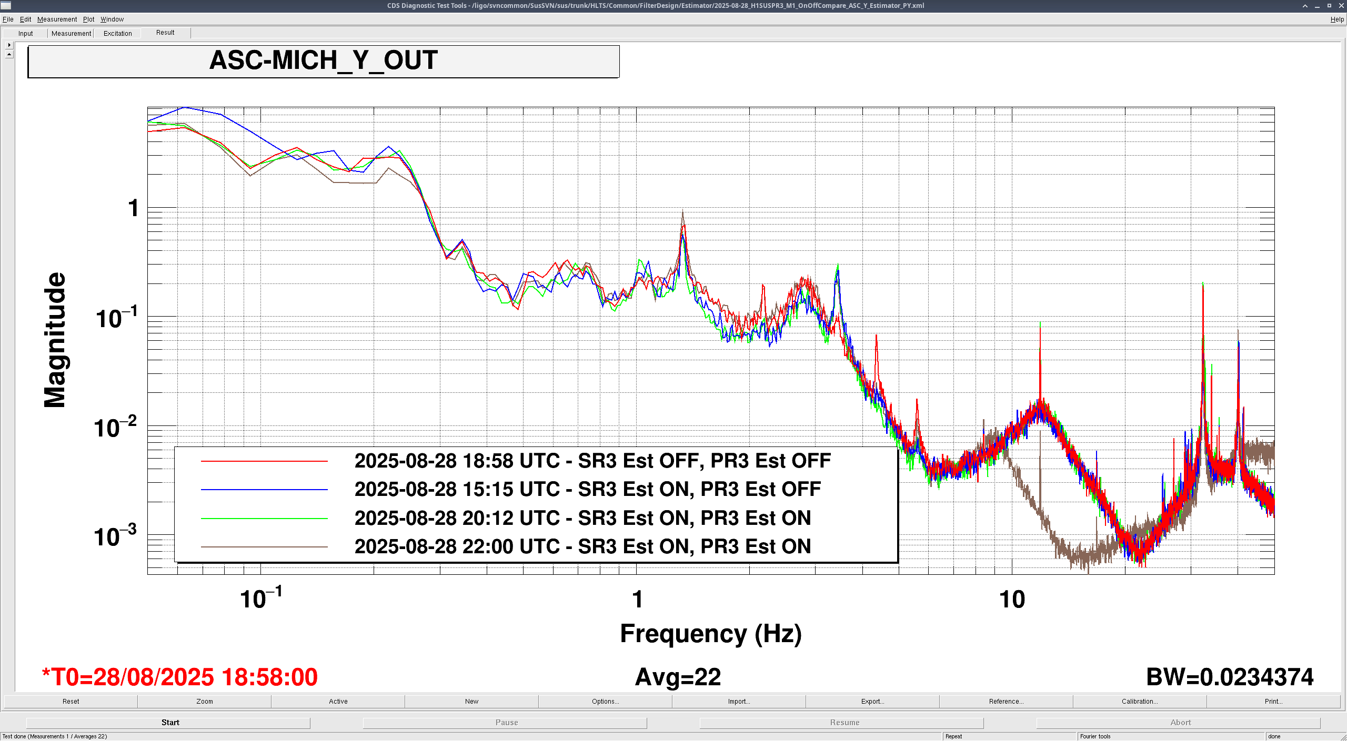Open plot Options dialog
Screen dimensions: 1347x741
606,701
